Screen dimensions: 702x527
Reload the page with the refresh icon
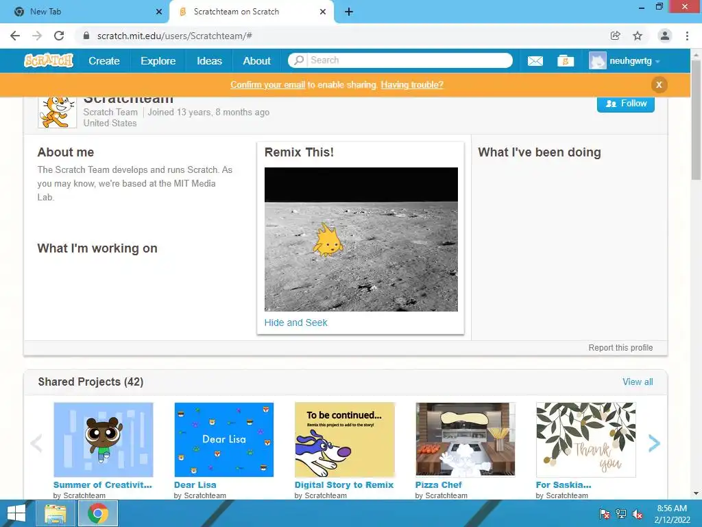pyautogui.click(x=59, y=36)
